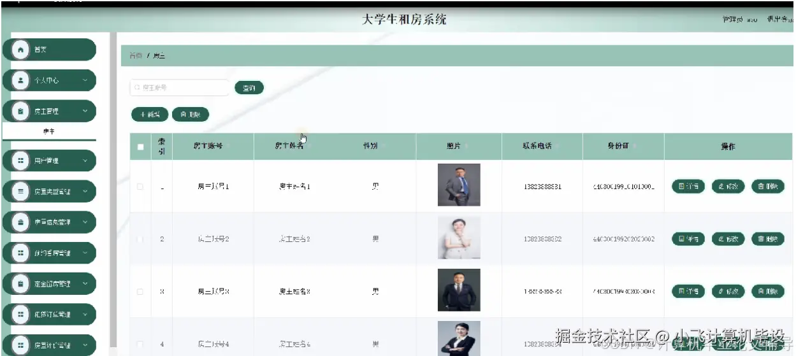Click the 定金留房管理 sidebar icon
The width and height of the screenshot is (796, 356).
[x=20, y=283]
